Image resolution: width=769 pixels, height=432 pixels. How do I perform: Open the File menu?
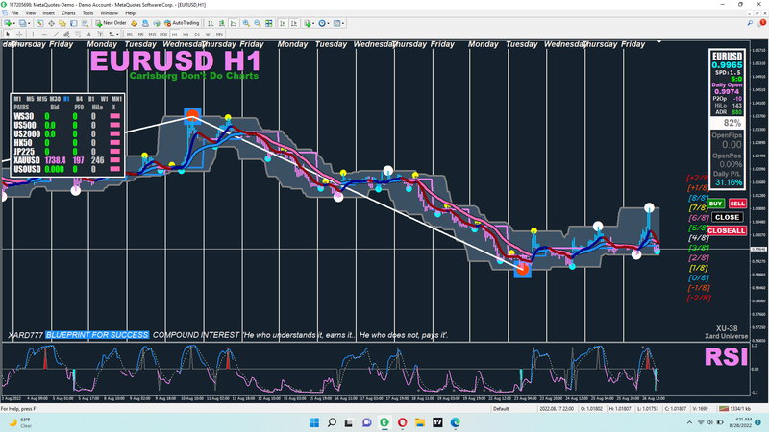pyautogui.click(x=14, y=13)
